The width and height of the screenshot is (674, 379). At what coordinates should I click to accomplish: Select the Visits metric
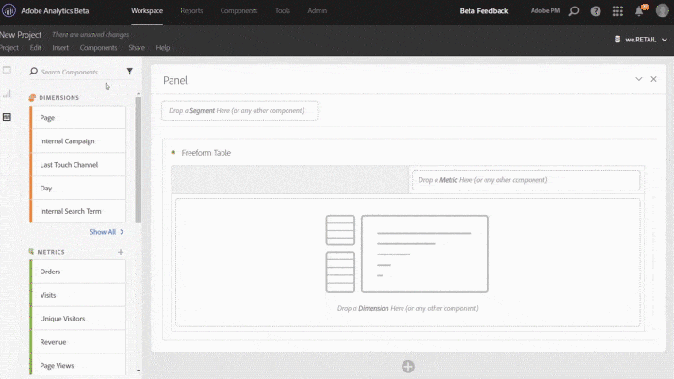(78, 295)
